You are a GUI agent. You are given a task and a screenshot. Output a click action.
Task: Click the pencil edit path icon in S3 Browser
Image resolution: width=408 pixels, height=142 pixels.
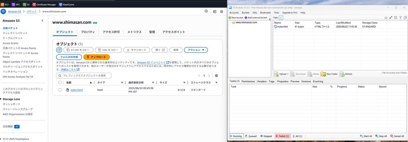(391, 18)
